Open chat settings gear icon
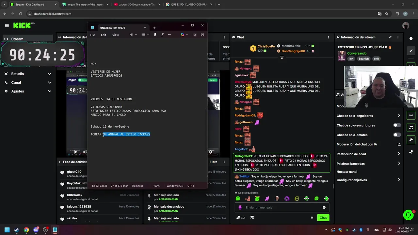 [312, 218]
